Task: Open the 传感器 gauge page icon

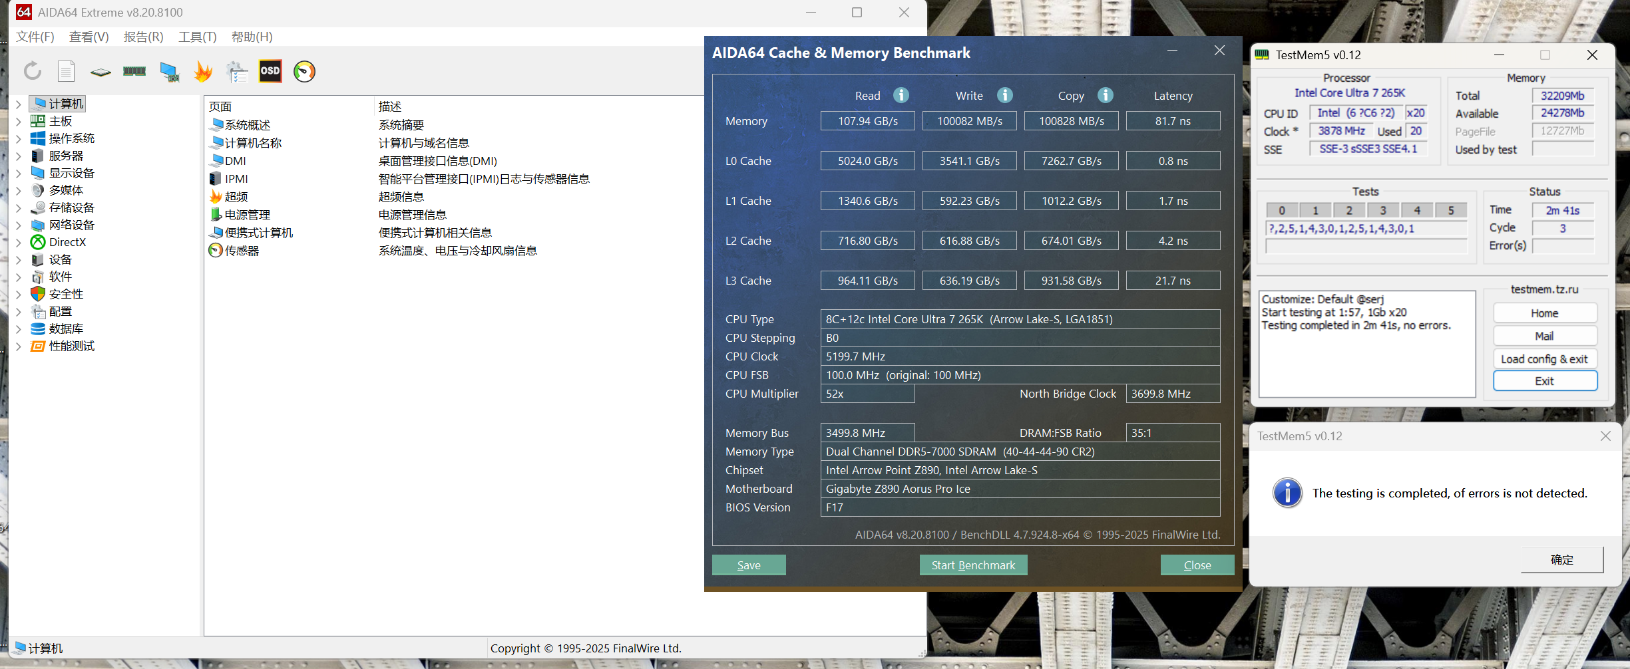Action: 216,250
